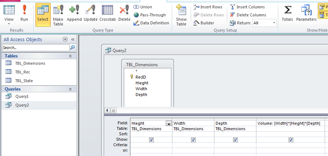The image size is (328, 156).
Task: Toggle the Totals row button
Action: [x=287, y=13]
